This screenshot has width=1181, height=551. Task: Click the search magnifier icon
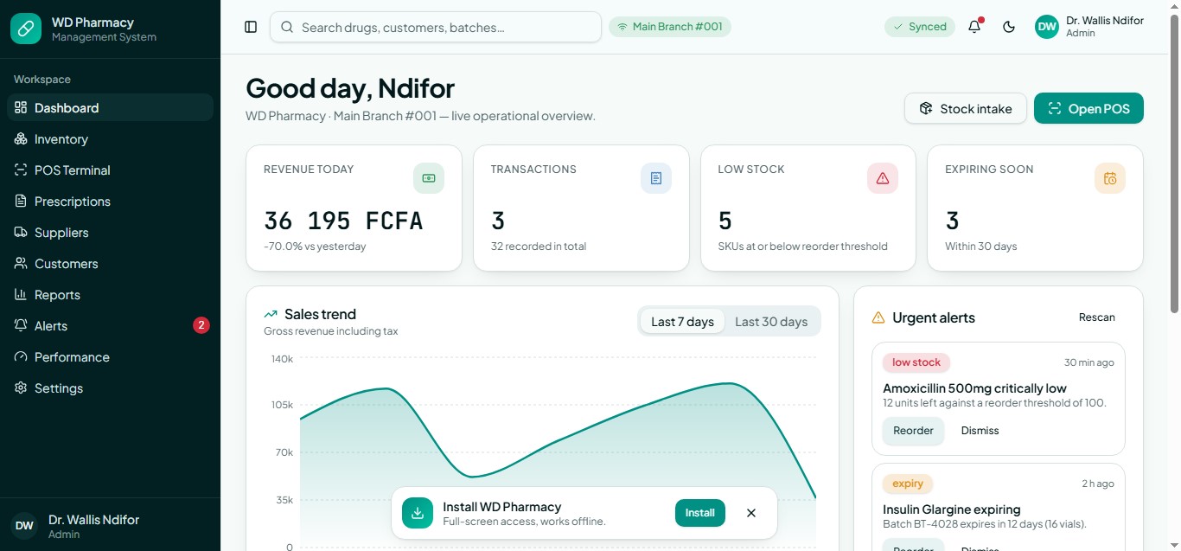click(x=287, y=27)
